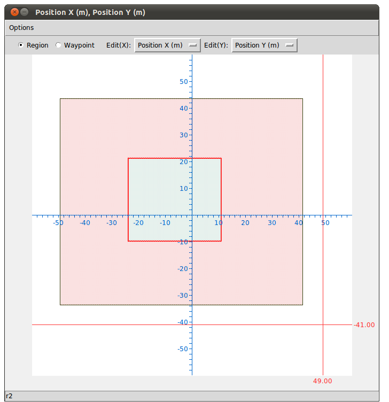Select the Region radio button
The height and width of the screenshot is (402, 389).
pos(21,45)
